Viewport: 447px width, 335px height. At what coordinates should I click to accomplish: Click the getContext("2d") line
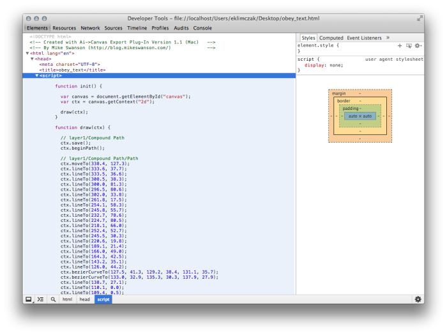(x=107, y=102)
